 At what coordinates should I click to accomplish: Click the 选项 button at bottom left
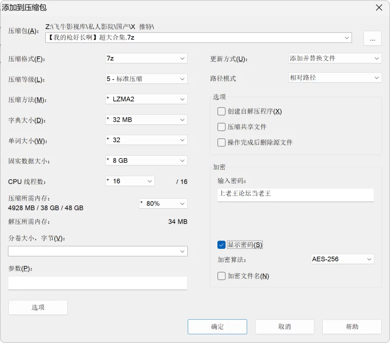[38, 307]
